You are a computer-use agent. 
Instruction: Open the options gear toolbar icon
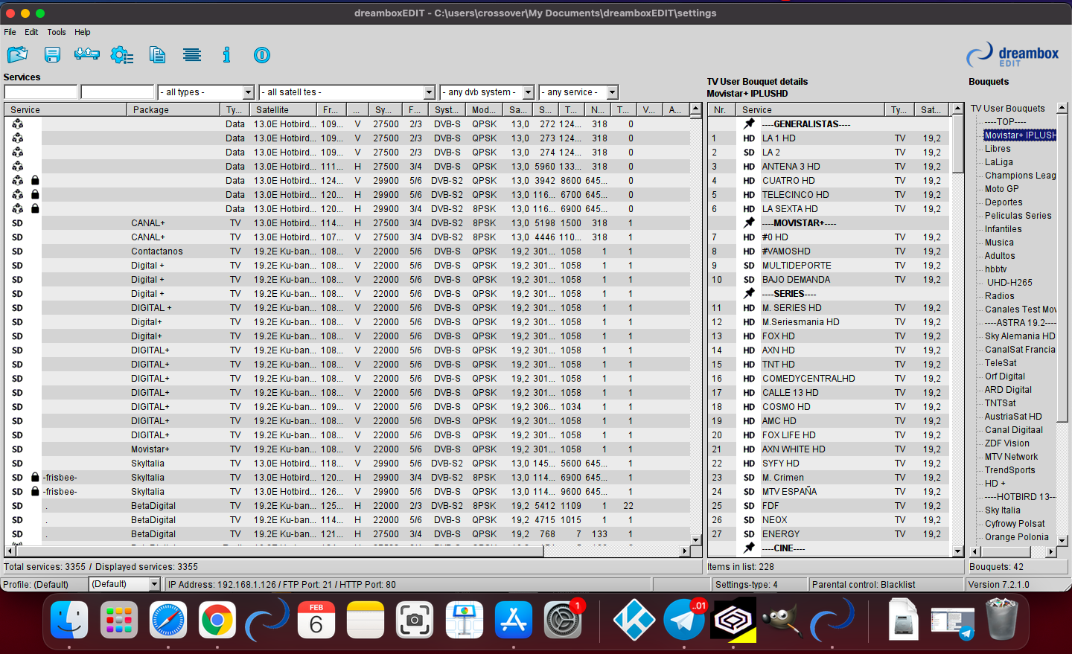(x=121, y=54)
